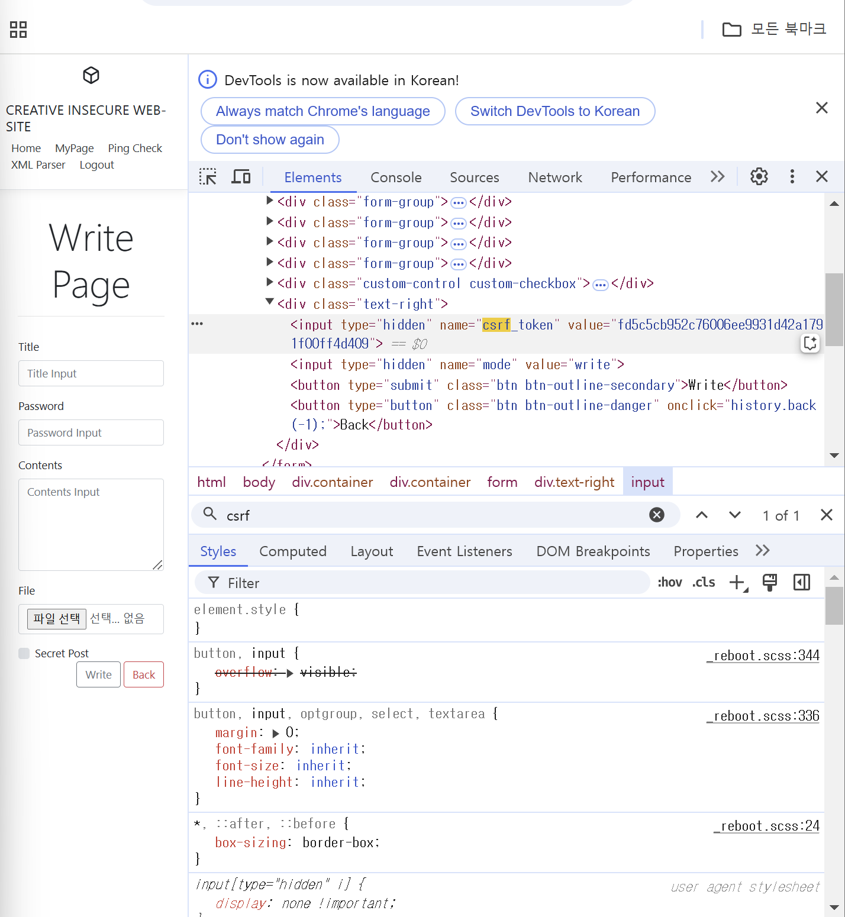Toggle the rendering emulations paintbrush icon

[770, 582]
